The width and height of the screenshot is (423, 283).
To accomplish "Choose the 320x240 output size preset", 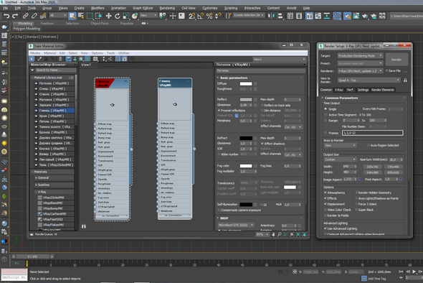I will 372,167.
